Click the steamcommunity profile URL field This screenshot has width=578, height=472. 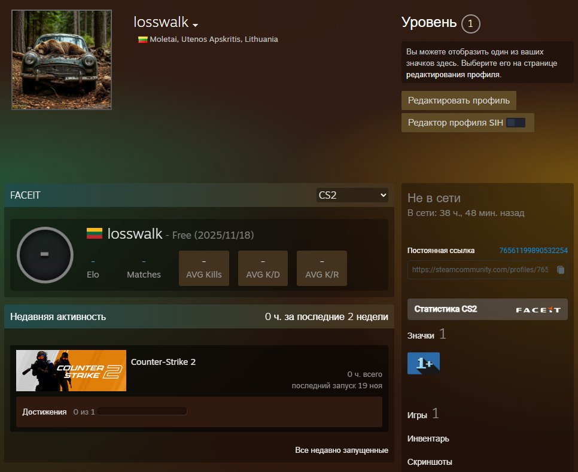[479, 270]
